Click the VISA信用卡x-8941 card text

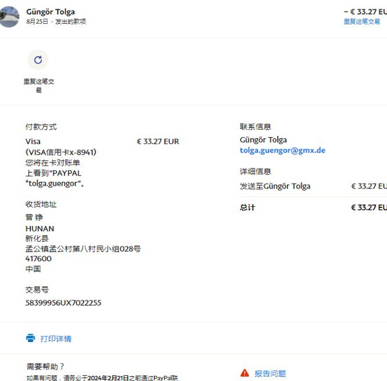[61, 152]
